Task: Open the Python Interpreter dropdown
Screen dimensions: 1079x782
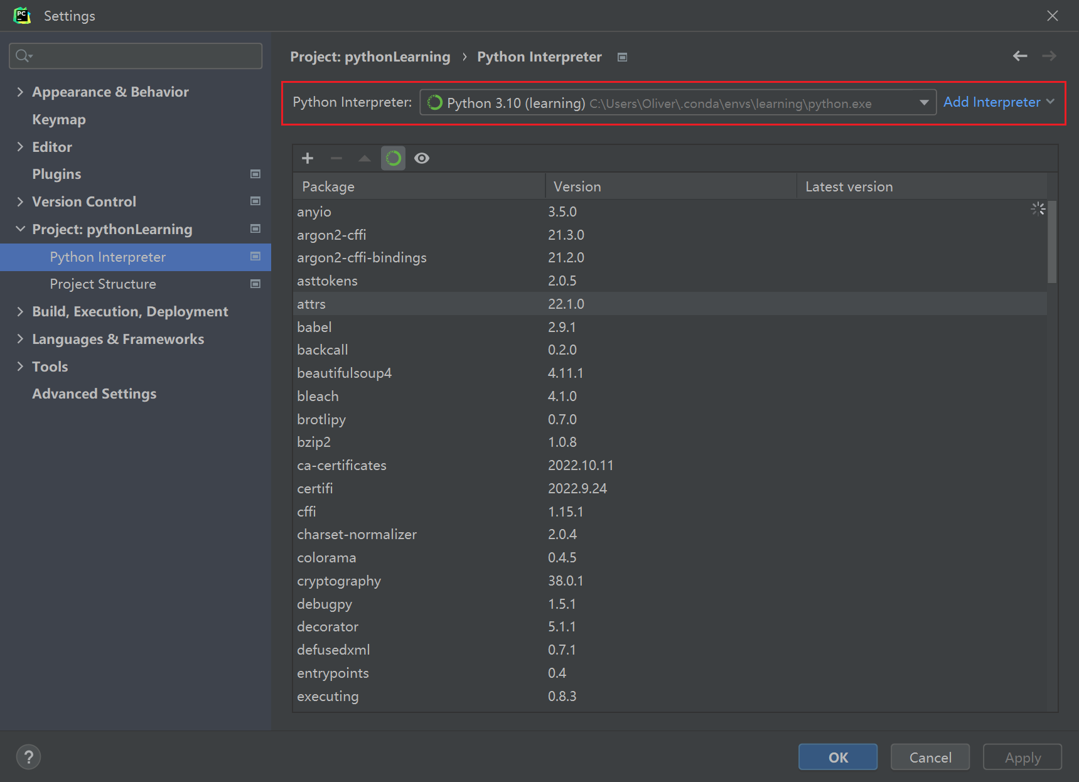Action: click(678, 102)
